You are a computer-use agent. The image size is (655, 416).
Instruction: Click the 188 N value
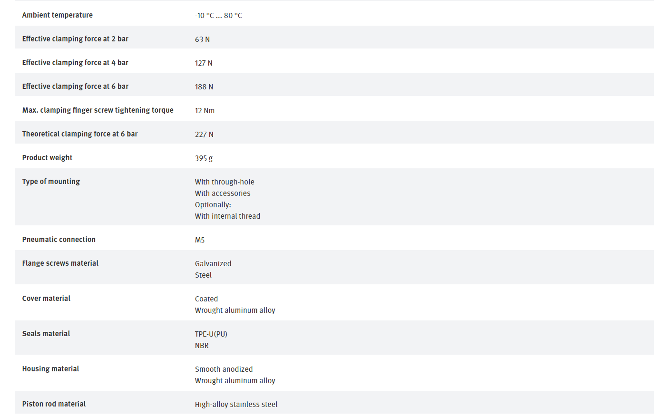(204, 87)
